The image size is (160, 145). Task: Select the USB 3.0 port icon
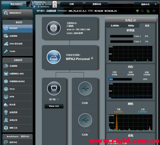[x=85, y=88]
